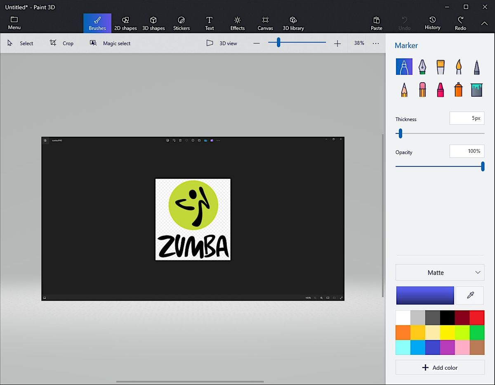This screenshot has width=495, height=385.
Task: Activate the eyedropper color picker
Action: 470,295
